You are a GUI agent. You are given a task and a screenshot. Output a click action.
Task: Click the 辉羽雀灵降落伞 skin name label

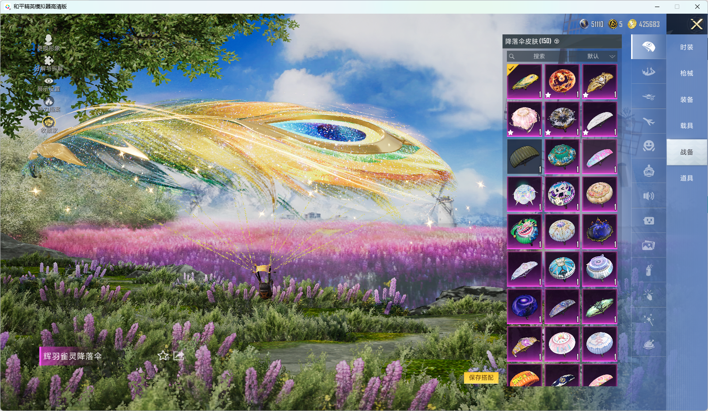pos(72,356)
